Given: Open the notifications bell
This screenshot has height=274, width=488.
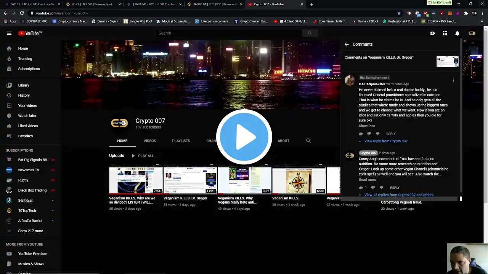Looking at the screenshot, I should tap(457, 33).
